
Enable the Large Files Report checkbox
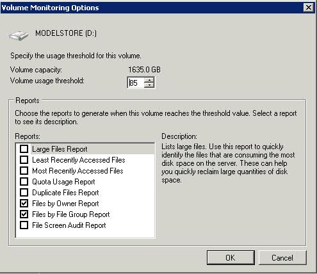pos(24,149)
